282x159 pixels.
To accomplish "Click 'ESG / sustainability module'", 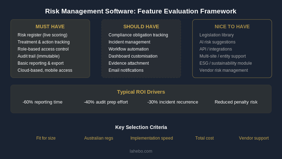I will click(226, 63).
